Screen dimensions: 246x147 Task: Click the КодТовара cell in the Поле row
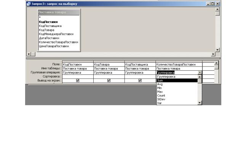point(109,65)
